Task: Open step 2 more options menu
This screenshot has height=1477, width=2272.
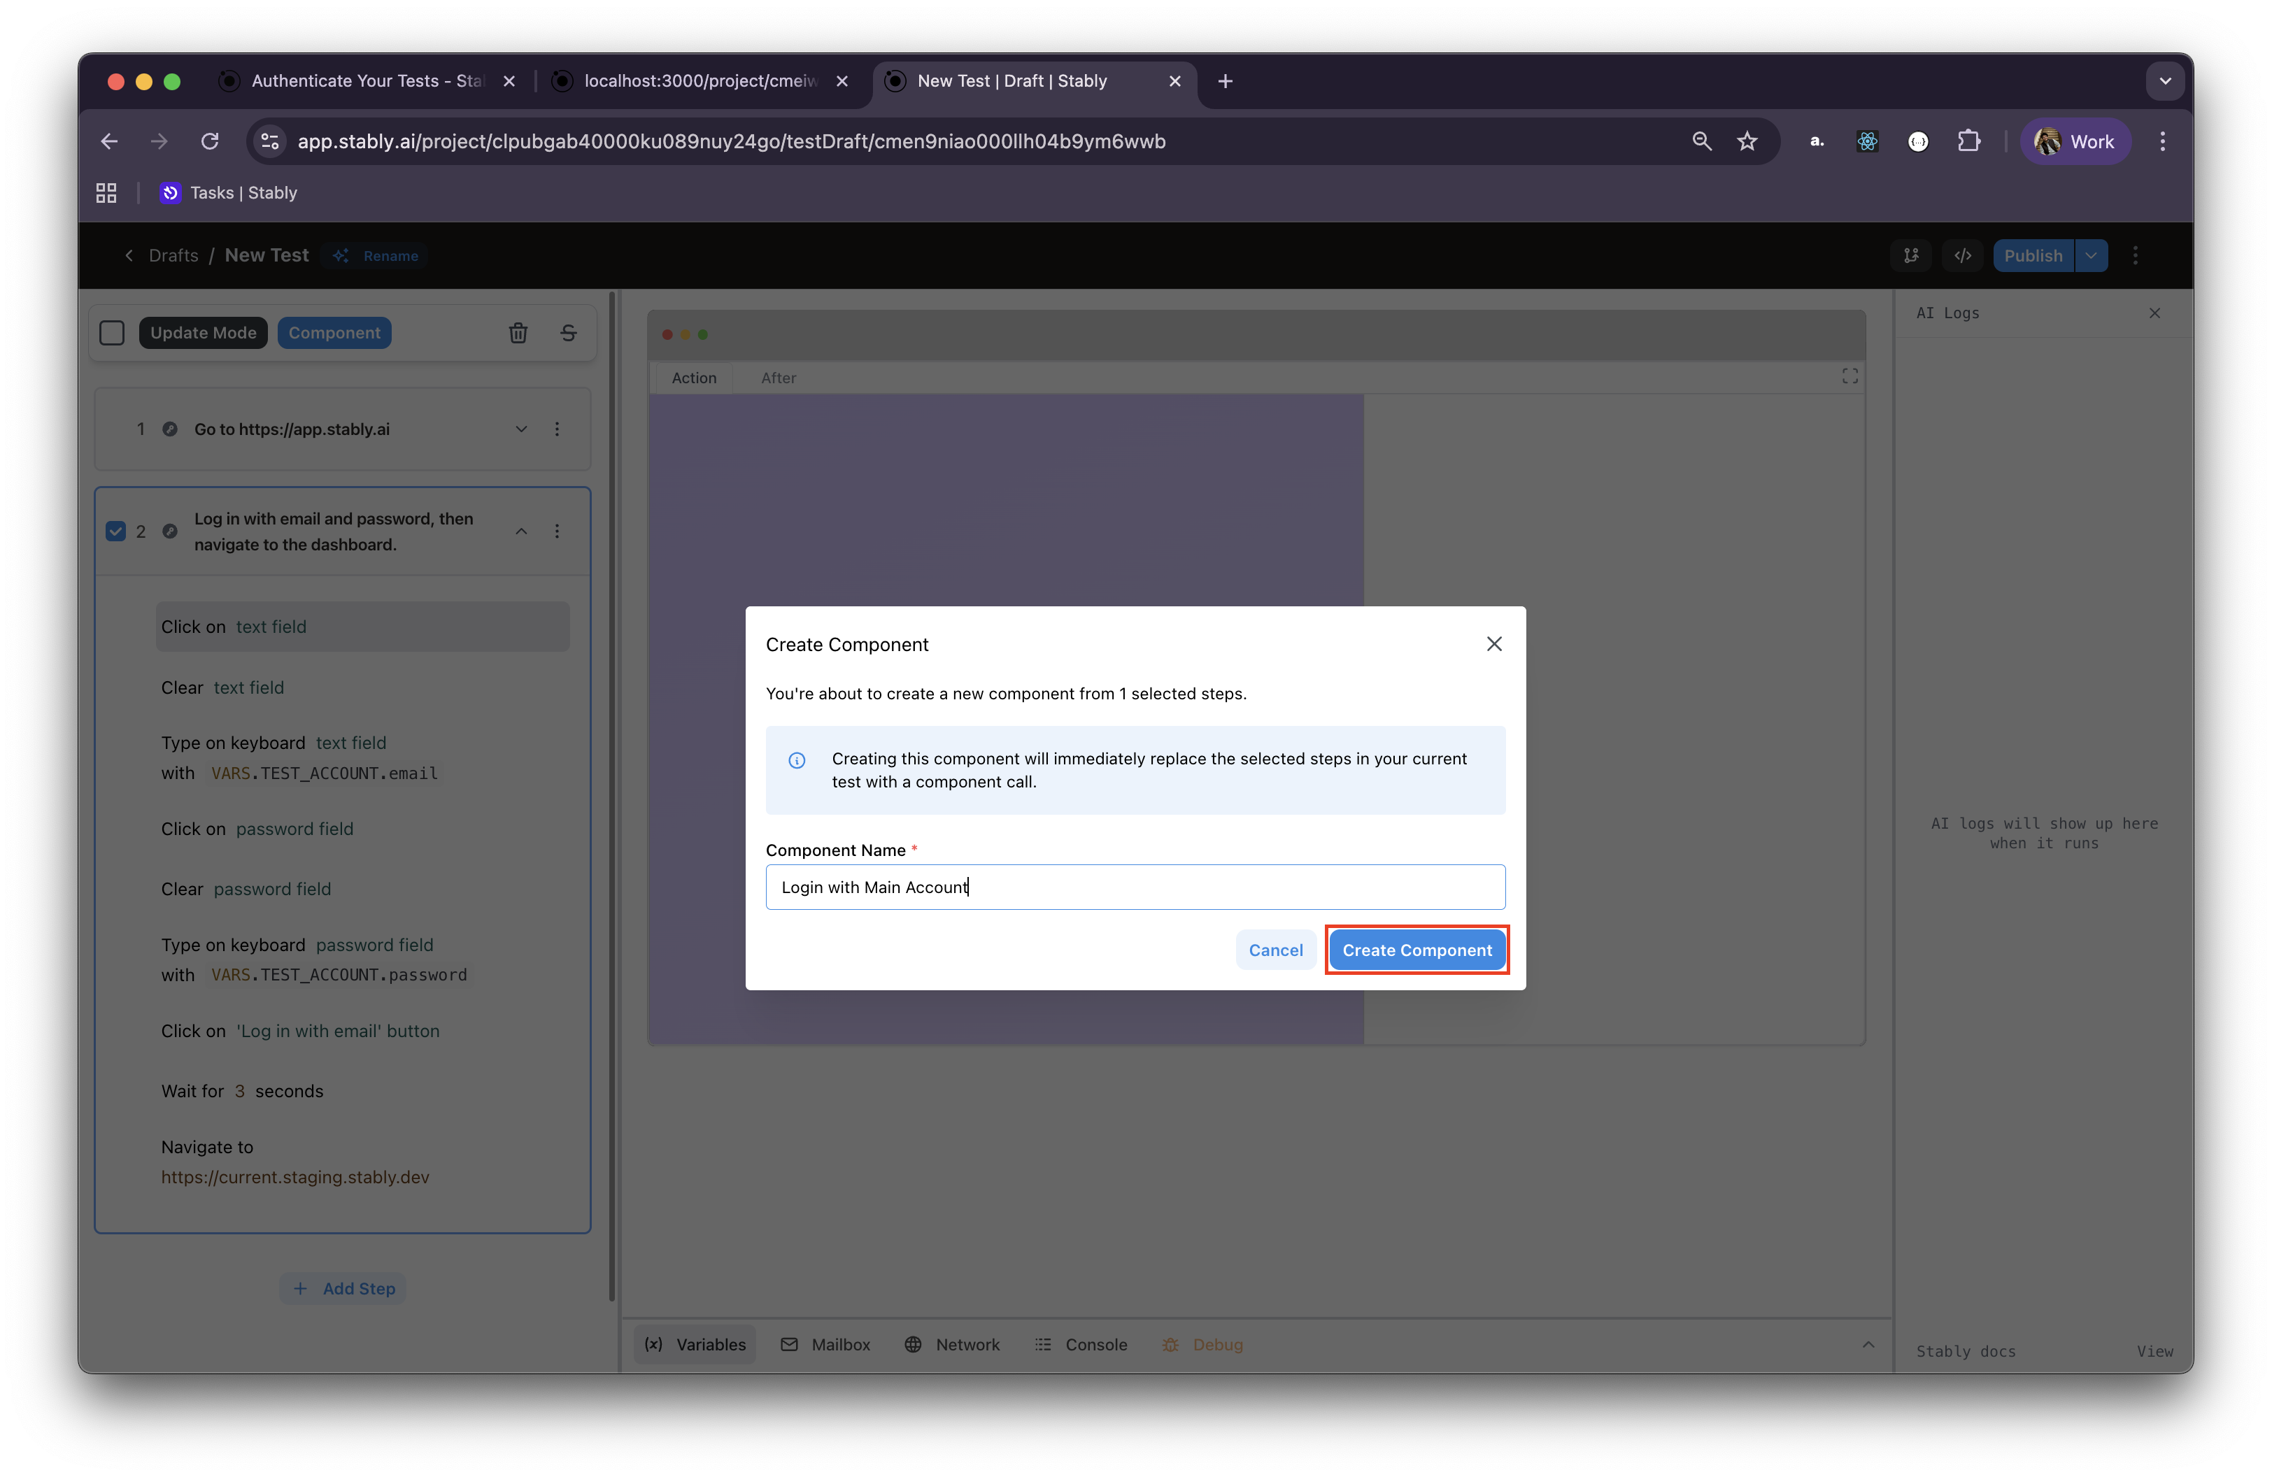Action: coord(558,531)
